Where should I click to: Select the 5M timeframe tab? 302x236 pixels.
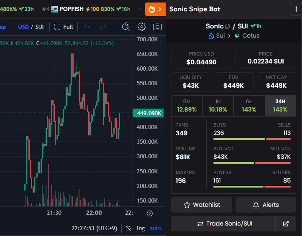click(x=187, y=106)
